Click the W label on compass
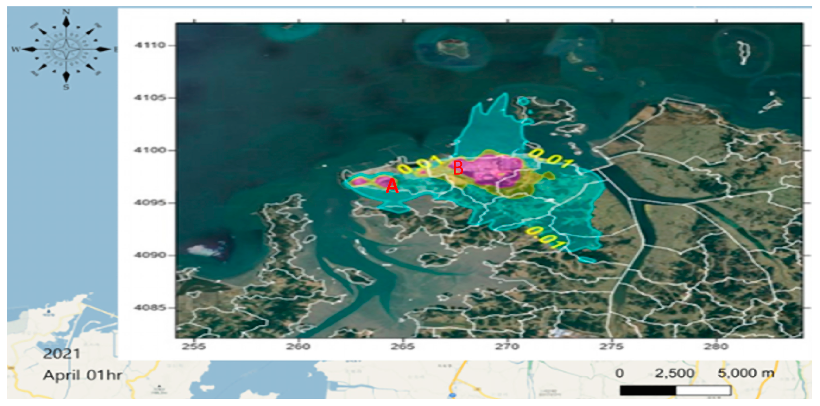 click(x=15, y=49)
